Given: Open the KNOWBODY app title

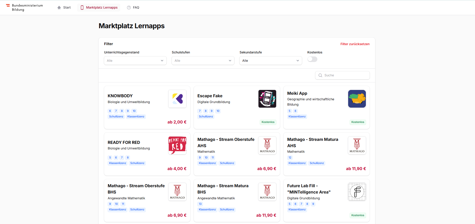Looking at the screenshot, I should tap(120, 96).
